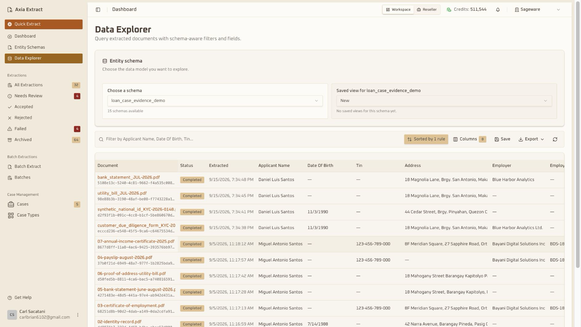Open All Extractions list
The width and height of the screenshot is (581, 327).
point(44,85)
